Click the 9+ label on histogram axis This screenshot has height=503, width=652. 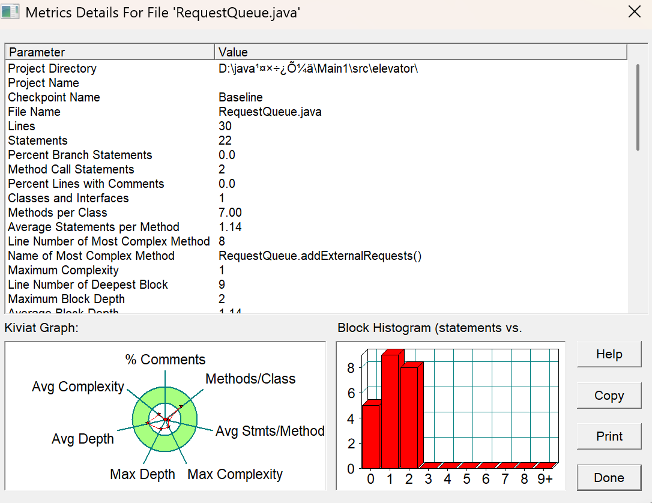click(x=545, y=479)
